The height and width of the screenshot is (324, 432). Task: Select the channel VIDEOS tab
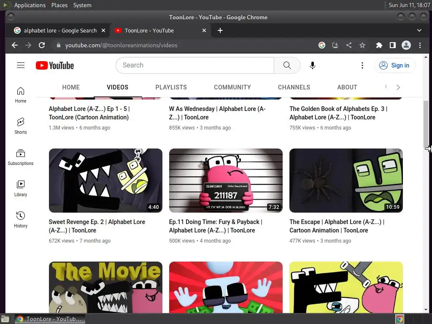118,87
